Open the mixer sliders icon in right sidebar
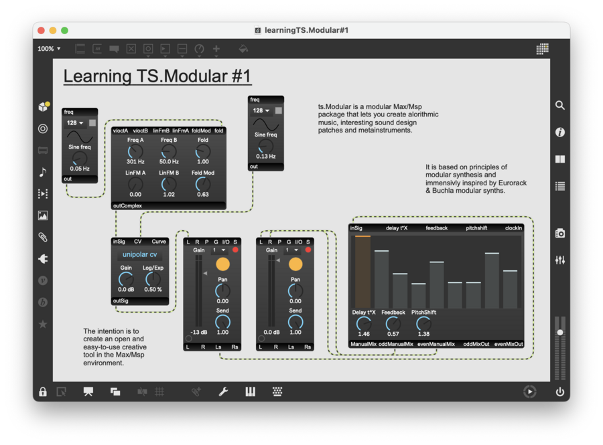This screenshot has width=603, height=445. pos(560,260)
